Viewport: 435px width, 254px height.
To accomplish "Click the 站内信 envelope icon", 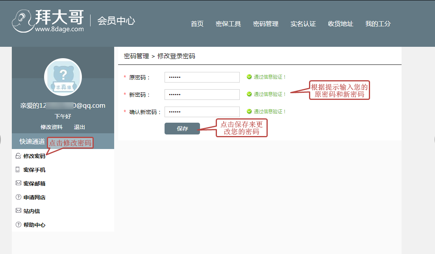I will (19, 210).
